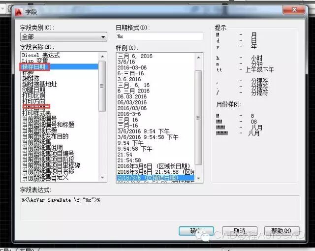Select the 当前图纸集项目编号 field name

(48, 154)
